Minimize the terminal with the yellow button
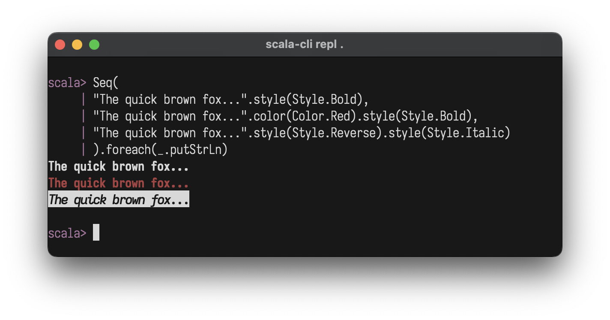 (x=77, y=45)
